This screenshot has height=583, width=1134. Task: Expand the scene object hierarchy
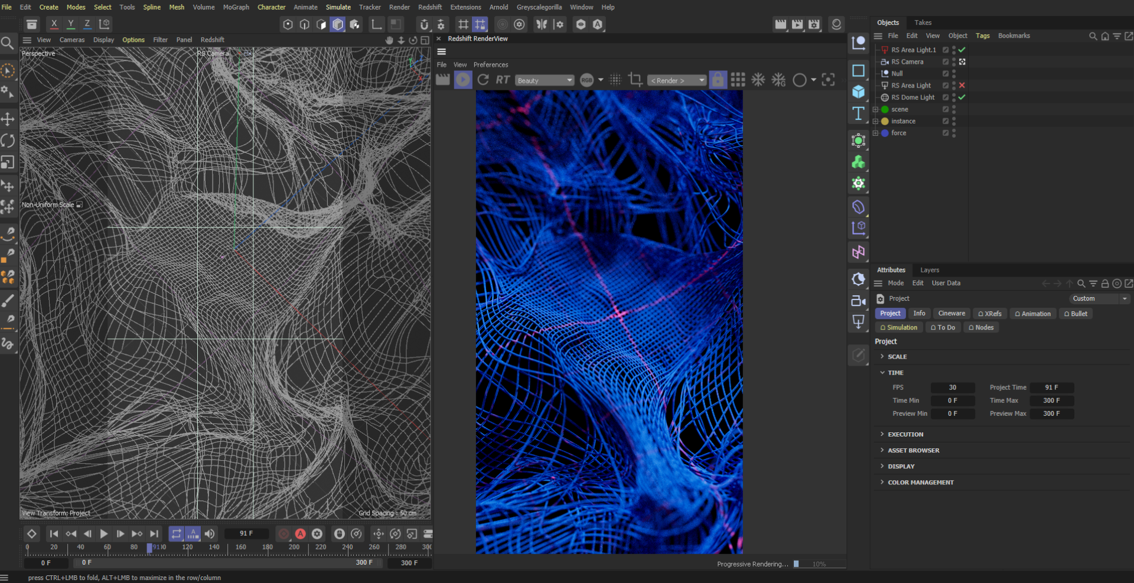click(875, 109)
